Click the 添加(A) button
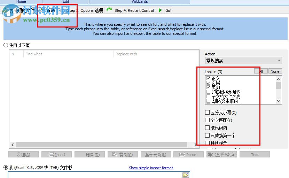The height and width of the screenshot is (178, 289). (23, 155)
